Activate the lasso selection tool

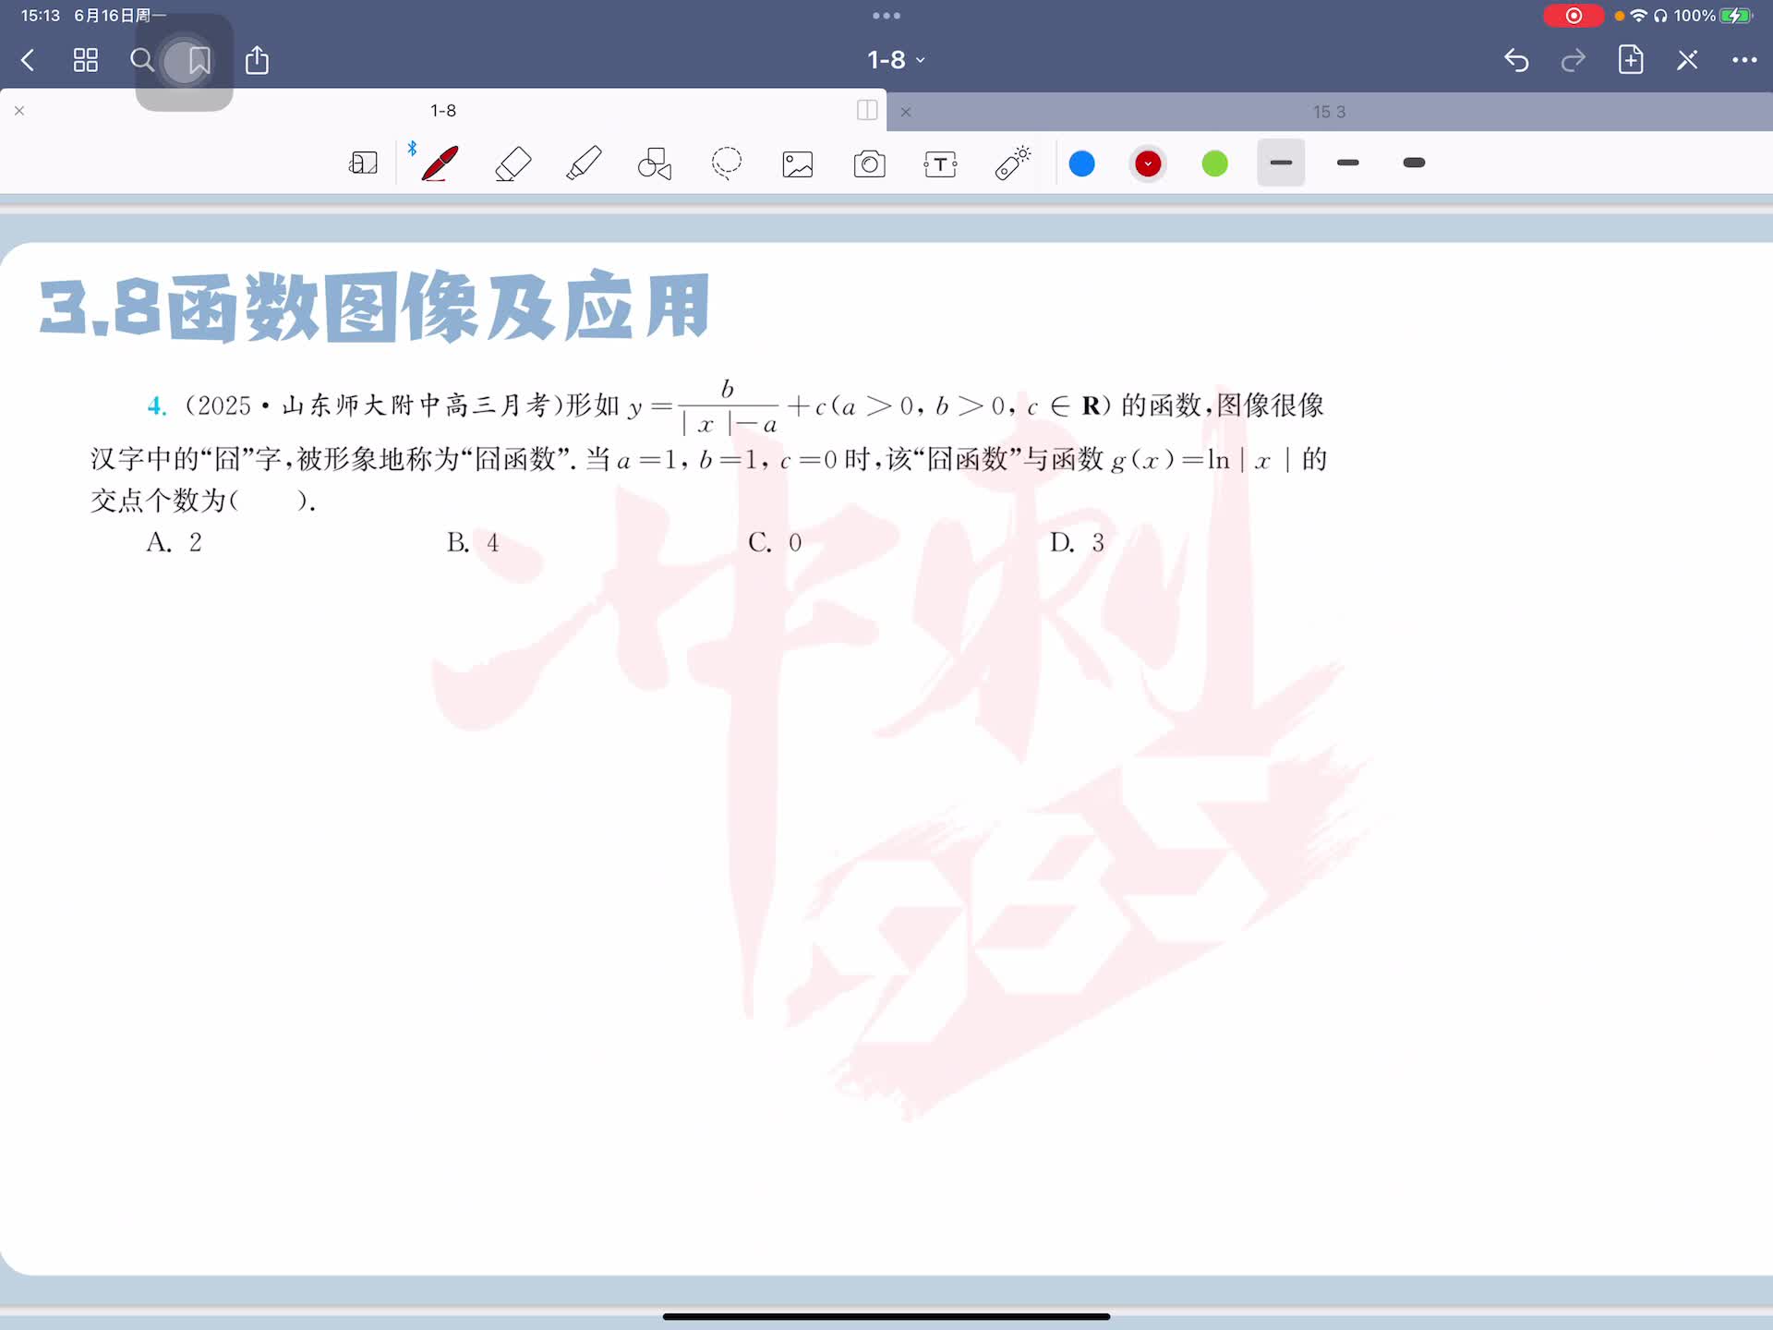(x=726, y=163)
